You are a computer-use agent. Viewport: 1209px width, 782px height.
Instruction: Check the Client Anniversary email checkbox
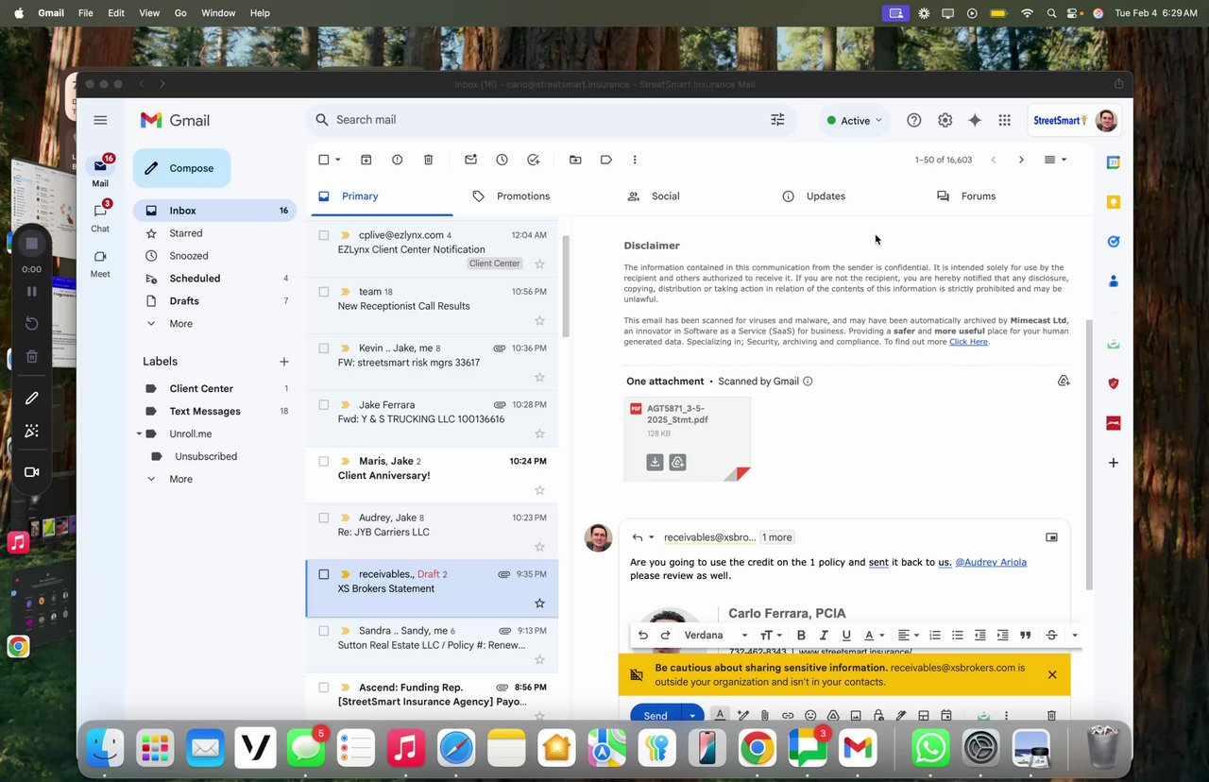pyautogui.click(x=324, y=461)
